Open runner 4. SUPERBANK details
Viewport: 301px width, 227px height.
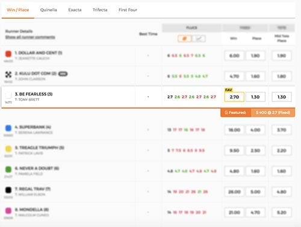[x=33, y=127]
